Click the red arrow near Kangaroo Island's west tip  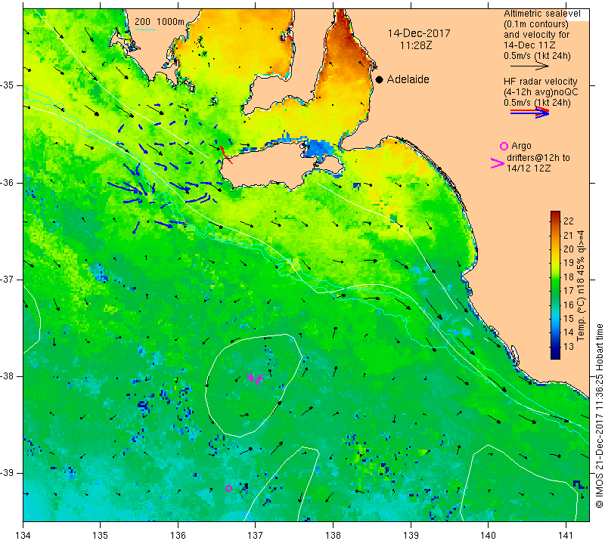pos(225,155)
